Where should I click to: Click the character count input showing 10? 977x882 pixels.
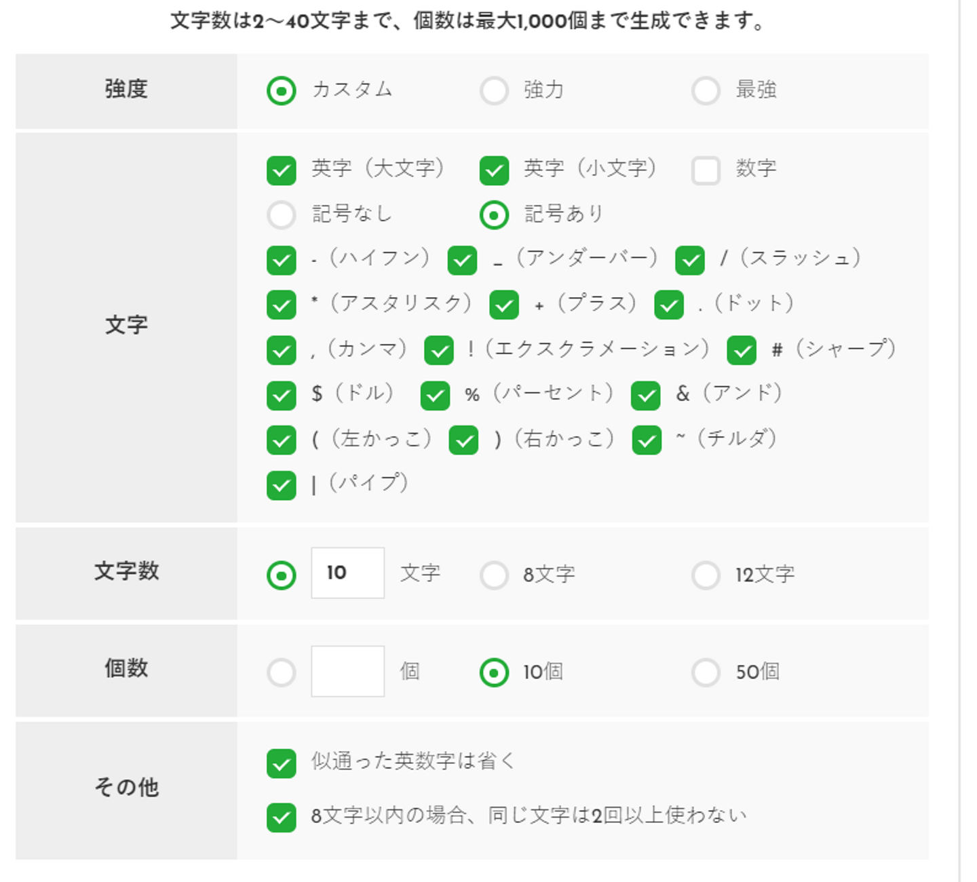pyautogui.click(x=347, y=573)
